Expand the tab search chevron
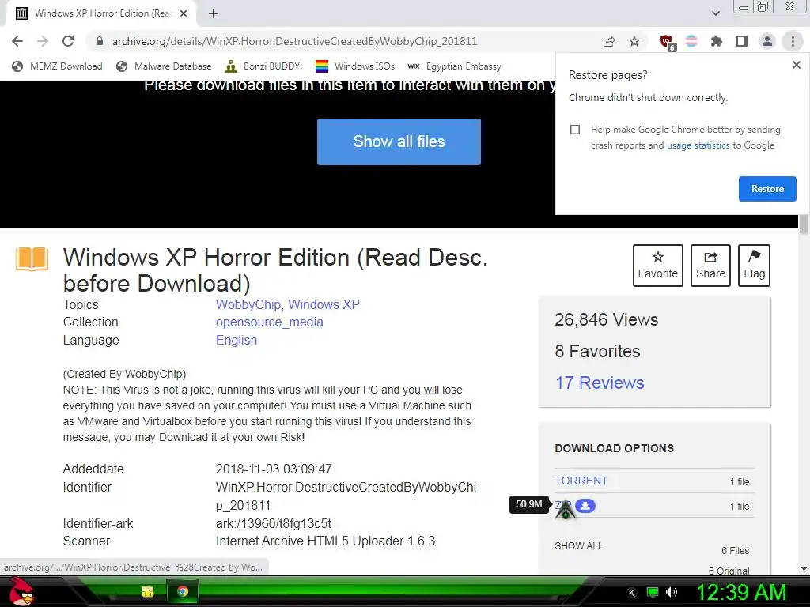 [715, 13]
